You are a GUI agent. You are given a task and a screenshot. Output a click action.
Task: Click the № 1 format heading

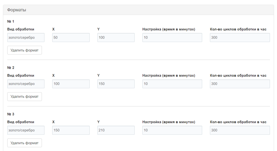click(11, 21)
